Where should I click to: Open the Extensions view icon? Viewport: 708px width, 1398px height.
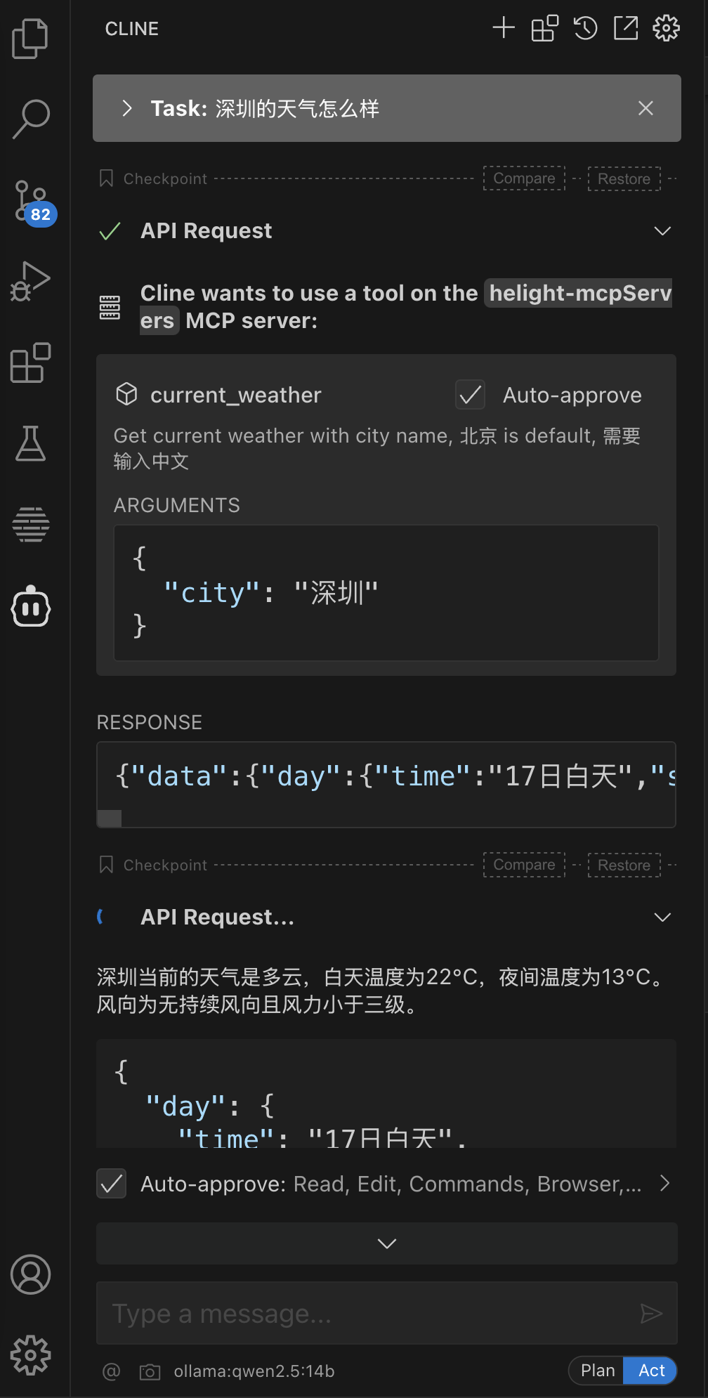pos(31,362)
